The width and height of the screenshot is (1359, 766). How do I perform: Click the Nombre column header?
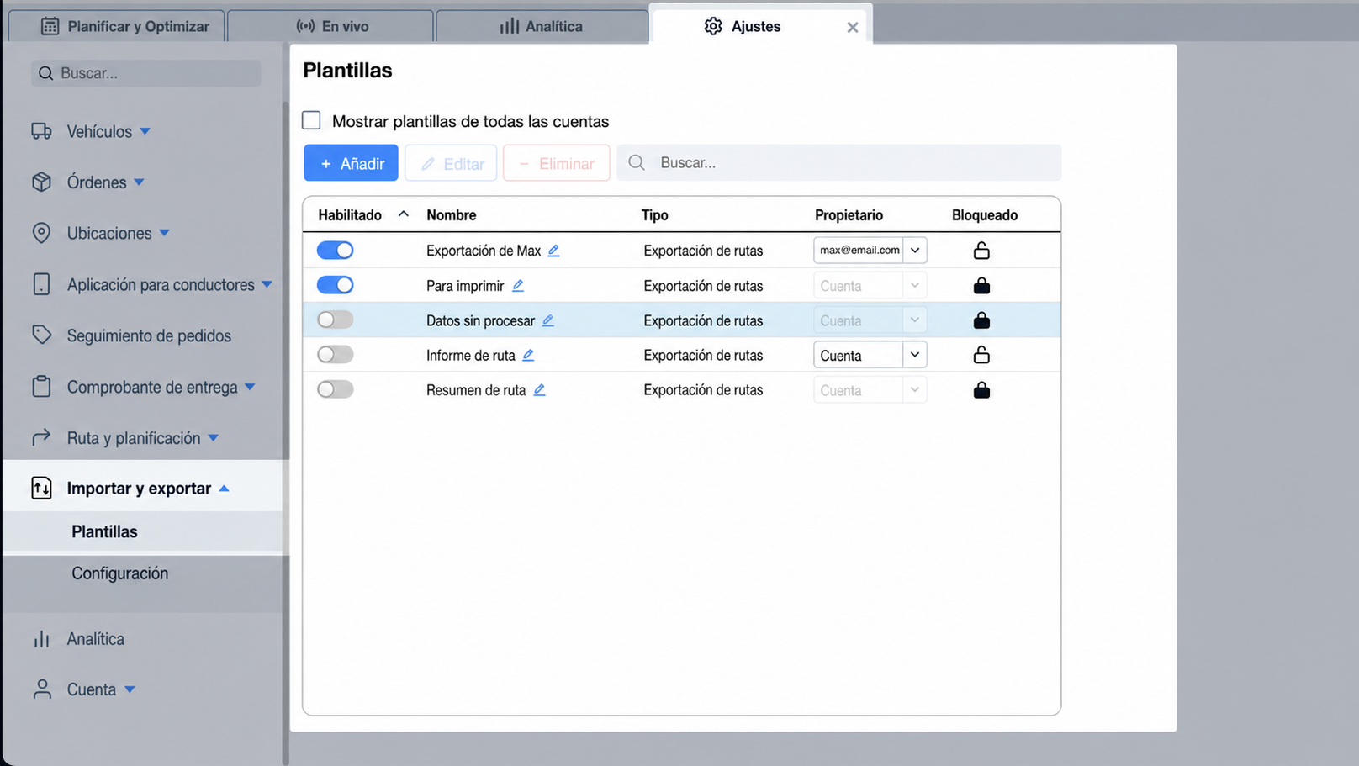tap(452, 215)
